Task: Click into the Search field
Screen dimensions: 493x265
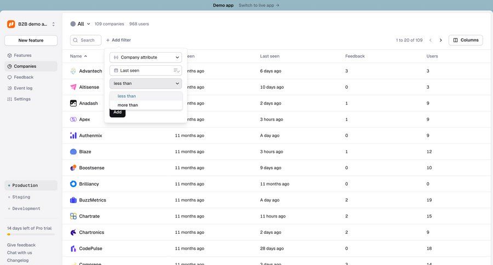Action: click(x=85, y=40)
